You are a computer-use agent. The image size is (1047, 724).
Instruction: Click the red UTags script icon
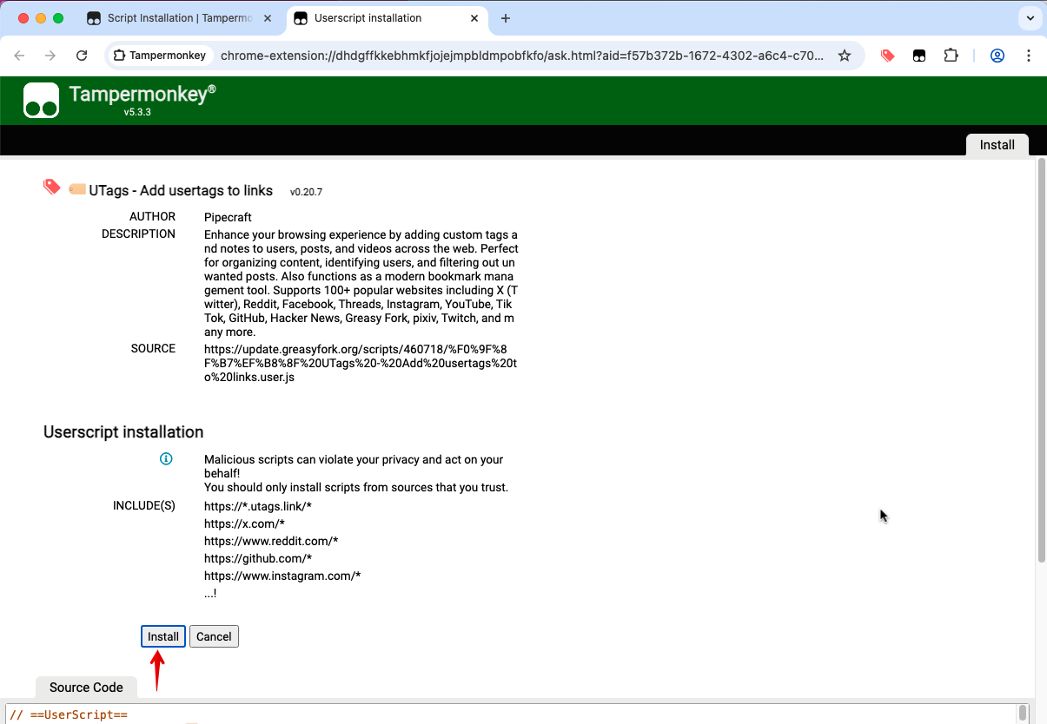point(52,187)
